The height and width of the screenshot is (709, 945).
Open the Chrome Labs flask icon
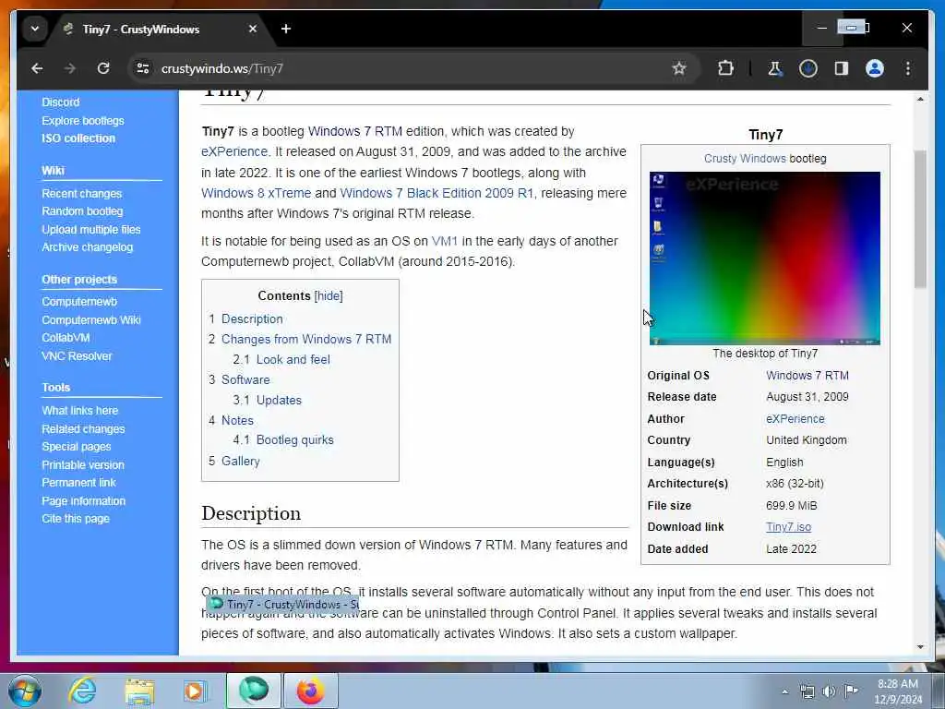click(775, 68)
